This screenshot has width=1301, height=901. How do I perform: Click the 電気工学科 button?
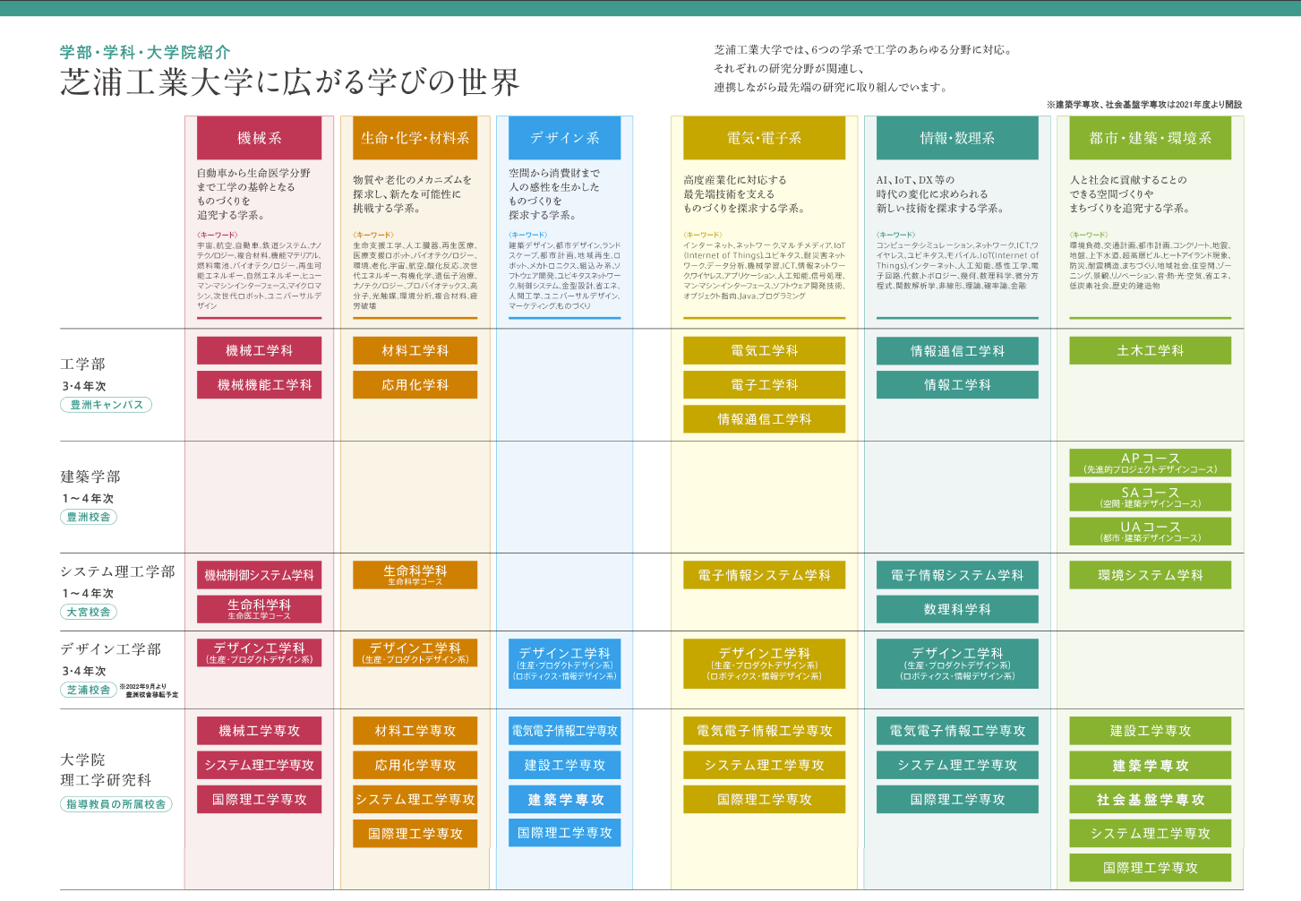click(x=764, y=350)
